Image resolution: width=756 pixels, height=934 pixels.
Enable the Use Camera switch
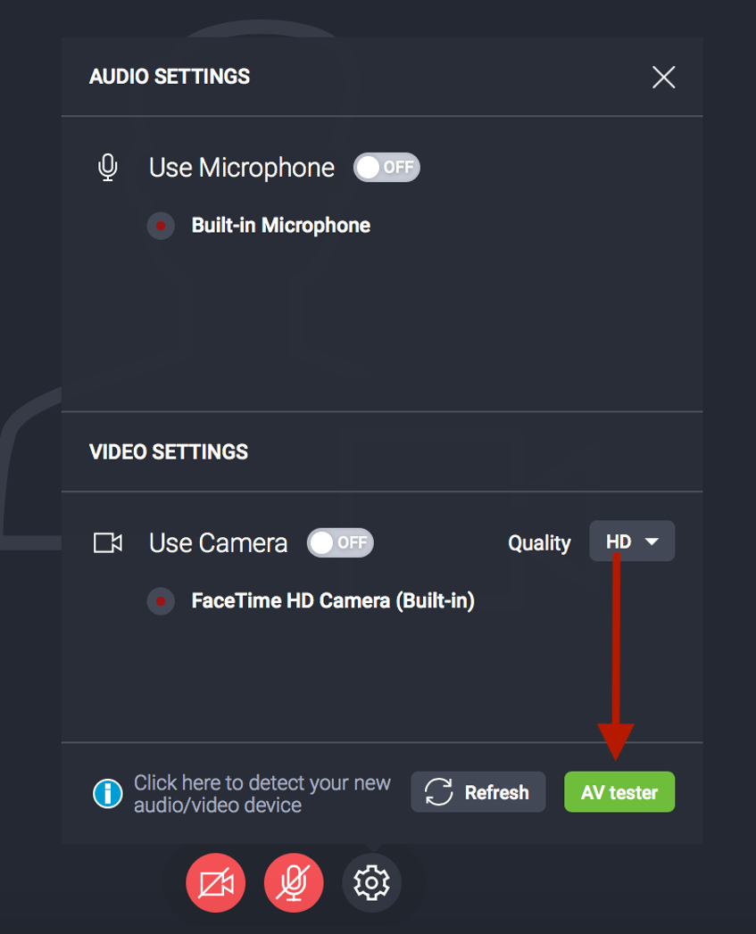[340, 542]
